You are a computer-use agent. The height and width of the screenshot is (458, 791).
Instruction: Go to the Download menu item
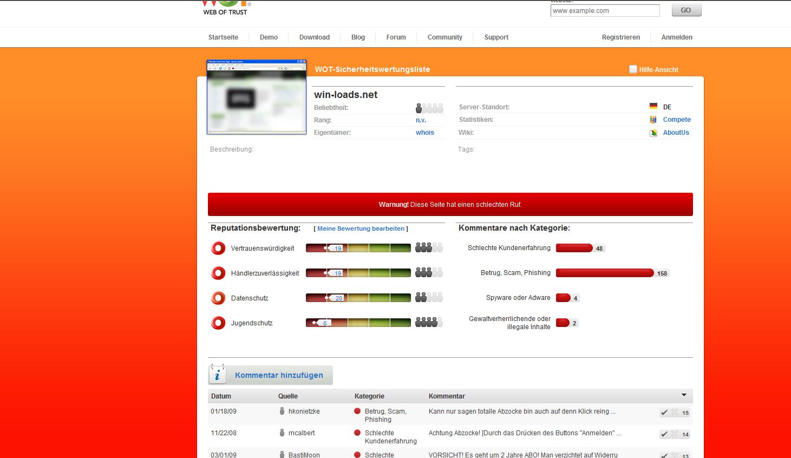pos(314,37)
